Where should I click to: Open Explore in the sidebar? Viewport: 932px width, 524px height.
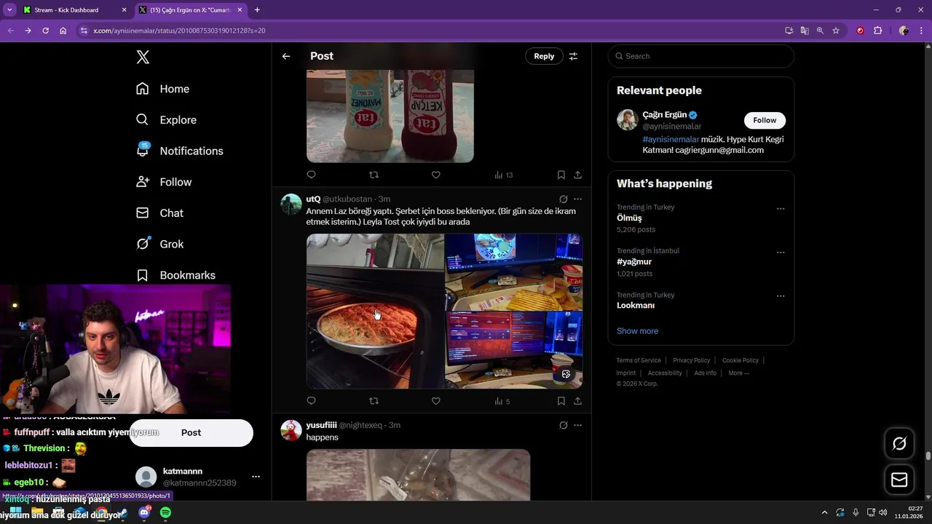click(166, 120)
